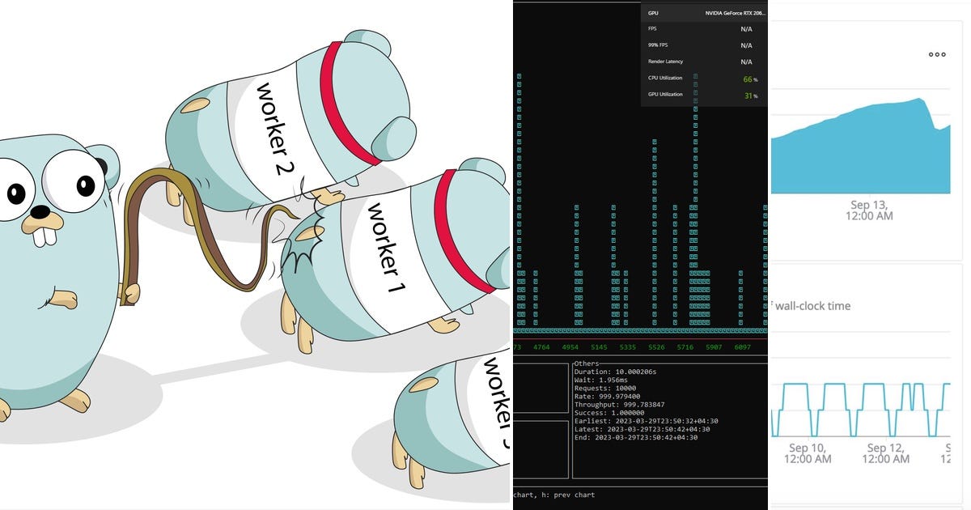The image size is (971, 510).
Task: Click the Success: 1.000000 line
Action: tap(611, 413)
